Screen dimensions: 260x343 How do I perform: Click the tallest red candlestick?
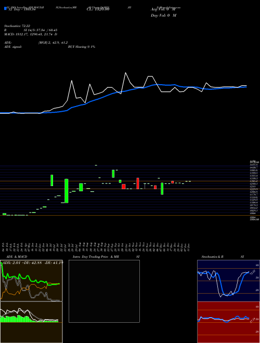138,183
